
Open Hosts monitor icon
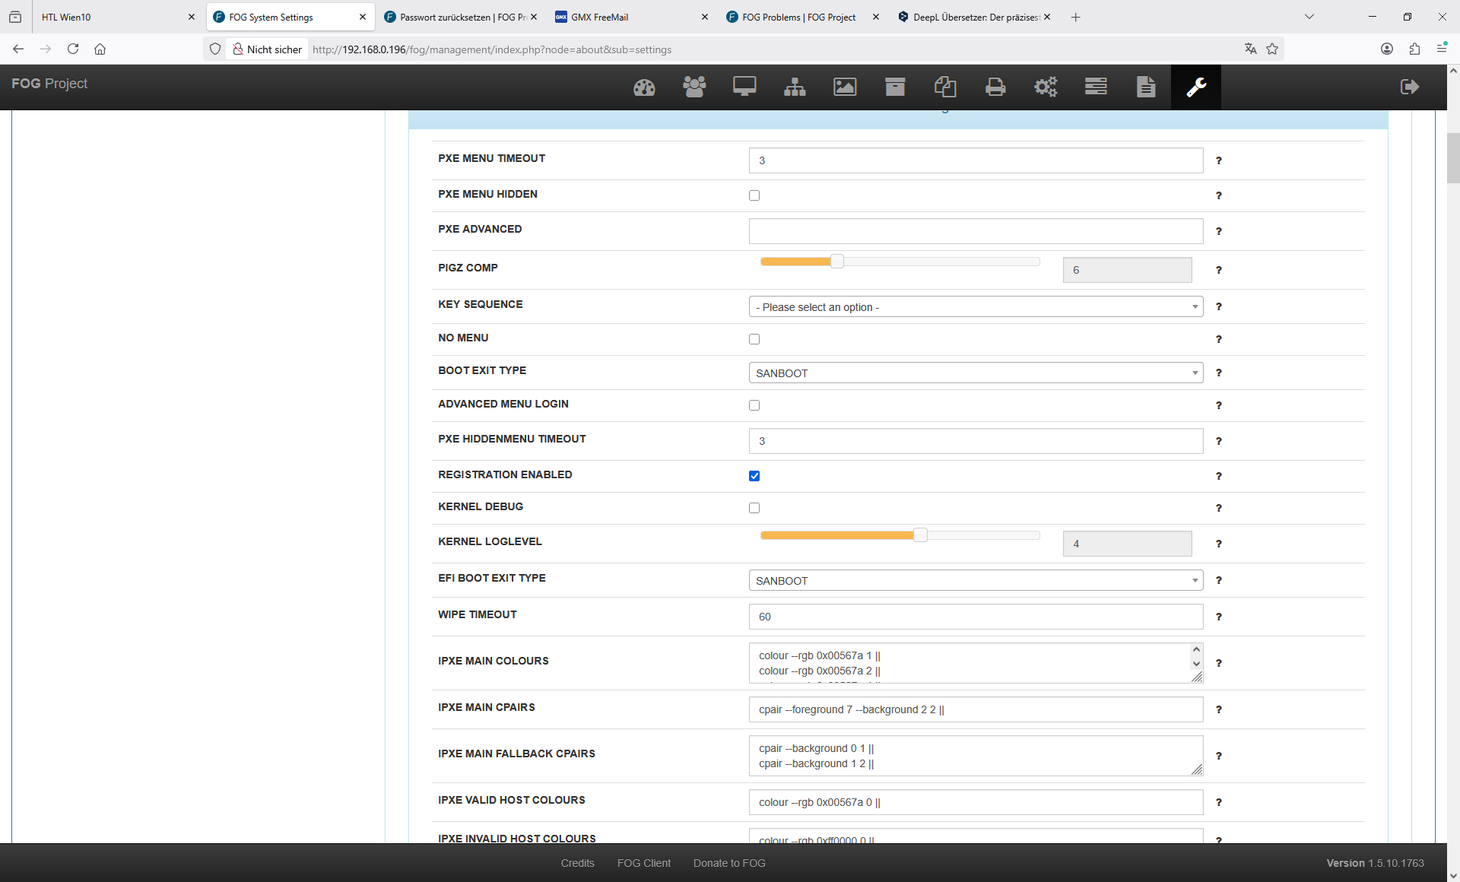coord(744,87)
